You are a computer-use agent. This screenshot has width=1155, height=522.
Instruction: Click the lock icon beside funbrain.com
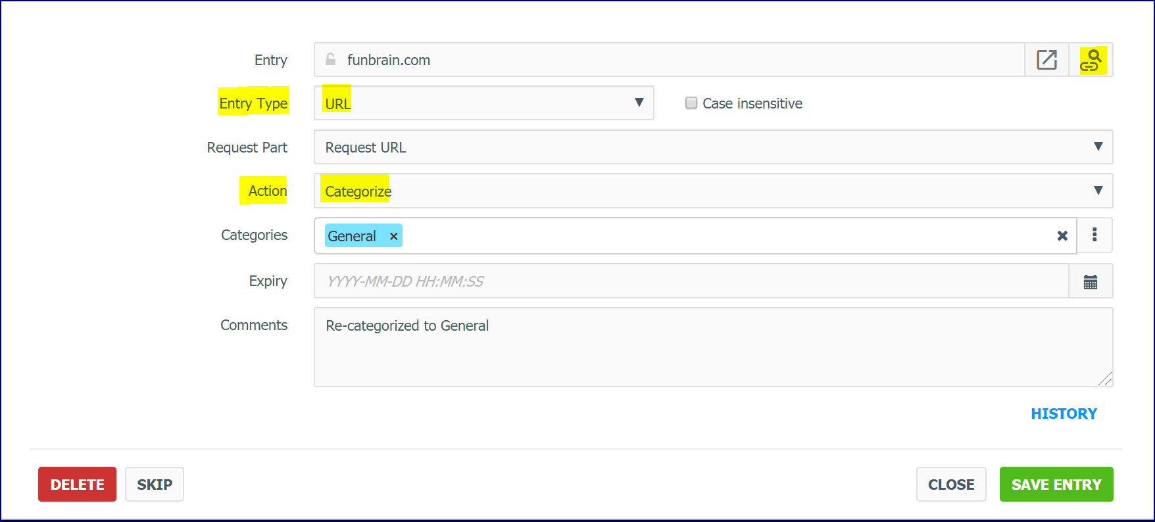pyautogui.click(x=331, y=59)
